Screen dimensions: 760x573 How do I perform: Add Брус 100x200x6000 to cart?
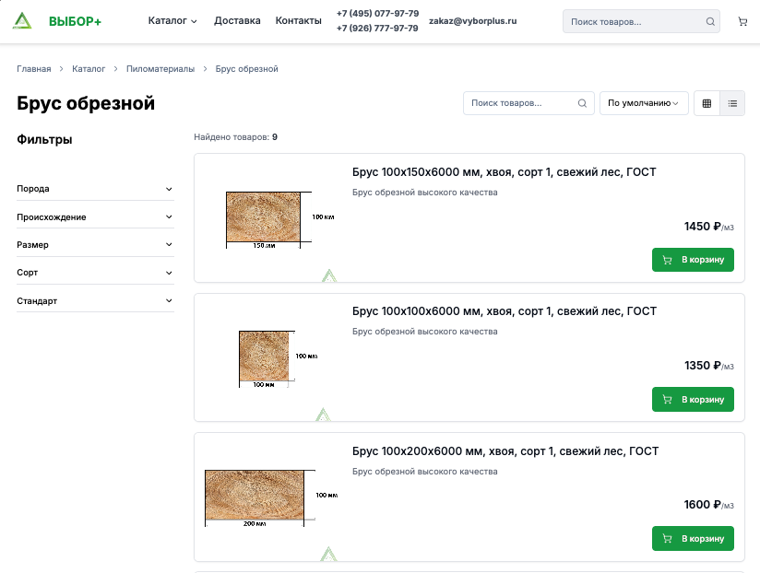pyautogui.click(x=693, y=538)
